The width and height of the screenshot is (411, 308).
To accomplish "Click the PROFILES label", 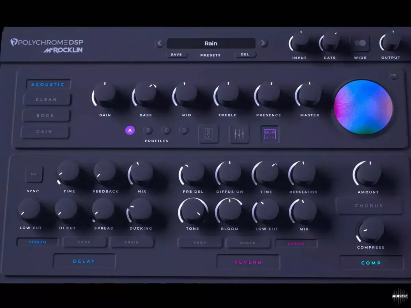I will point(157,141).
